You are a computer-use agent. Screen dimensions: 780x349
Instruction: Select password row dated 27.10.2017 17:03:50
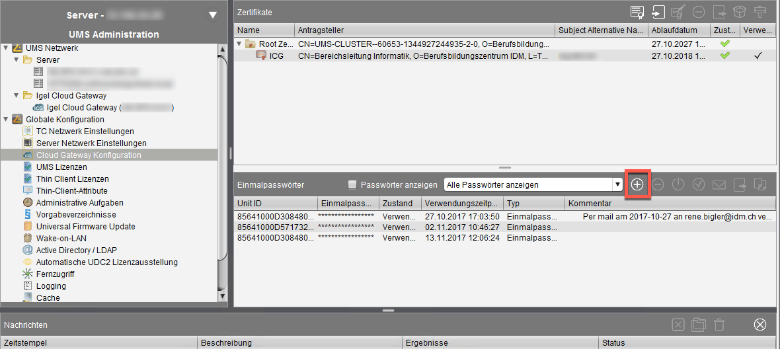tap(504, 217)
